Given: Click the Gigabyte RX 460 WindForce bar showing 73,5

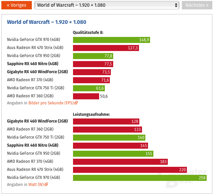Looking at the screenshot, I should [92, 72].
